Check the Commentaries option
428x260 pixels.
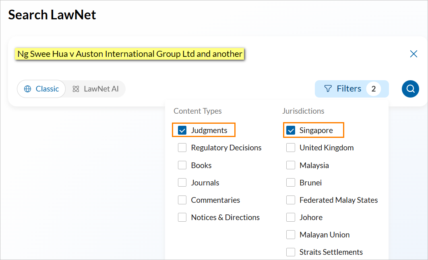coord(182,200)
